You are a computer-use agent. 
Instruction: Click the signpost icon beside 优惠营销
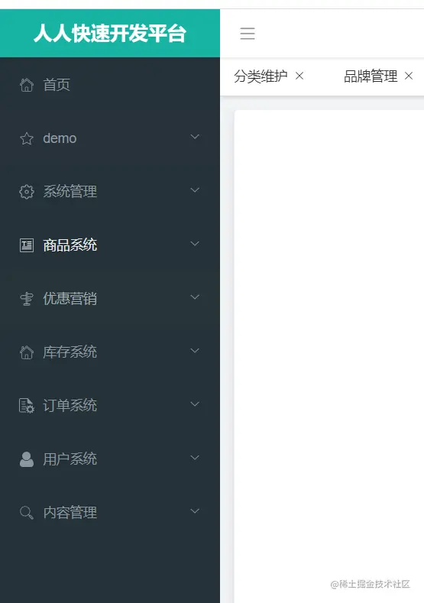(x=27, y=298)
